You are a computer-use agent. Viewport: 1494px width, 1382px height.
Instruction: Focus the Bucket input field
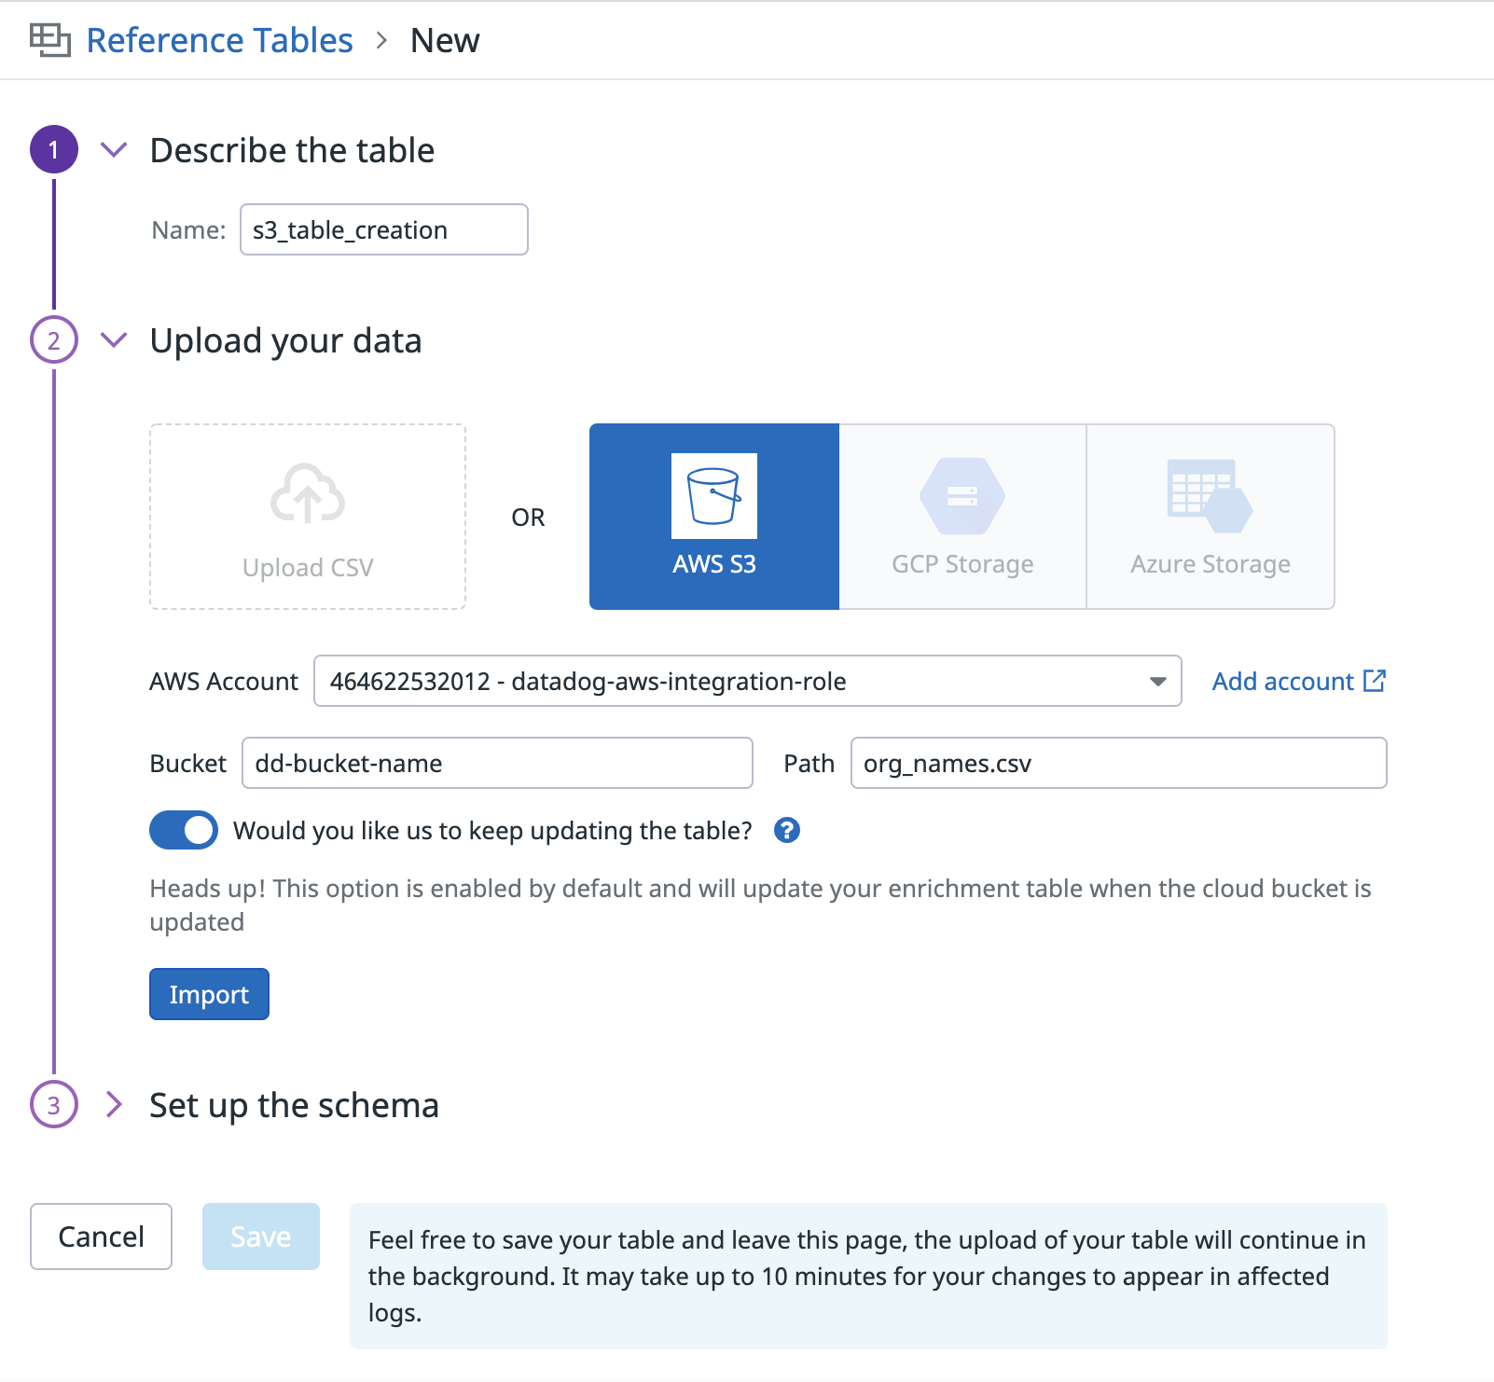(x=497, y=763)
